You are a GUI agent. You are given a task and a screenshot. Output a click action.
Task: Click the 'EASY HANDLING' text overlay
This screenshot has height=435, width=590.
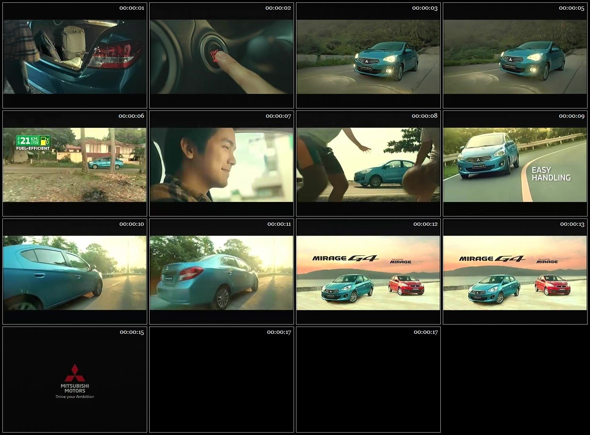pyautogui.click(x=551, y=174)
